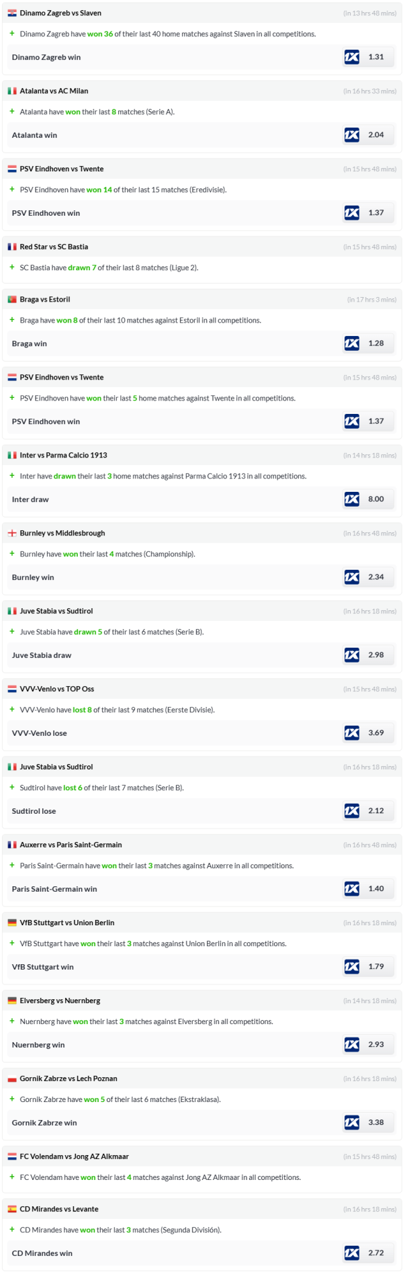The image size is (403, 1272).
Task: Select the 3.69 odds for VVV-Venlo lose
Action: tap(376, 733)
